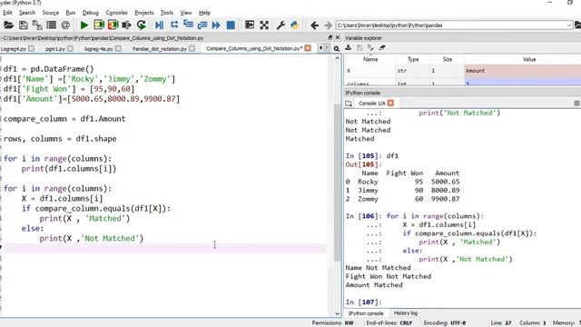The height and width of the screenshot is (327, 581).
Task: Close the Pandas_dot_notation.py tab
Action: (192, 48)
